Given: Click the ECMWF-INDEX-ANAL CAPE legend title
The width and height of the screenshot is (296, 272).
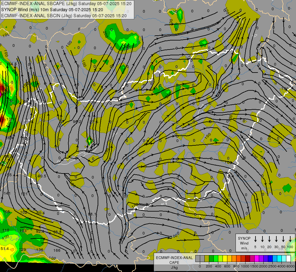Looking at the screenshot, I should pyautogui.click(x=174, y=260).
